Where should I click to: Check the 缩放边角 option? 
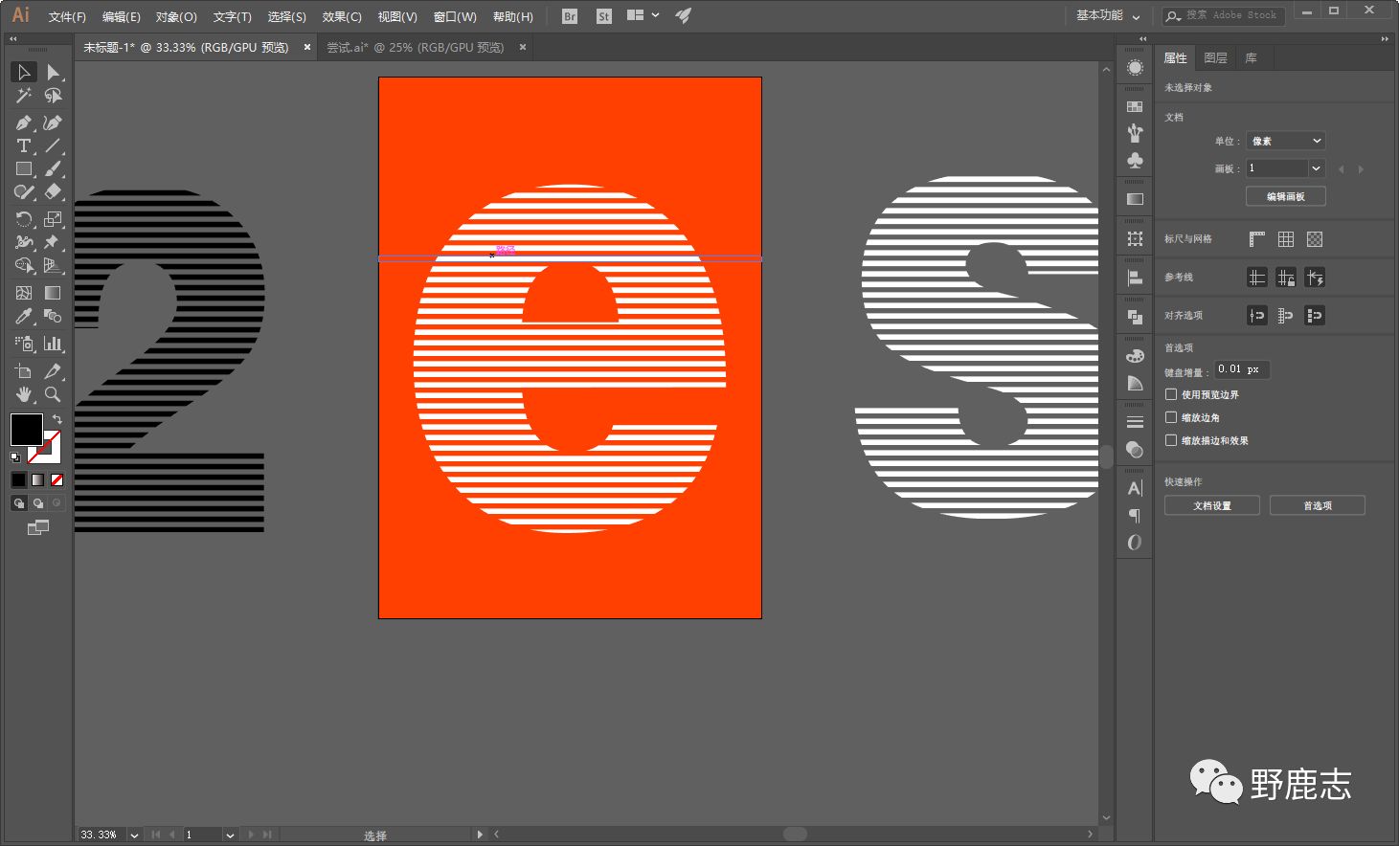click(x=1171, y=417)
